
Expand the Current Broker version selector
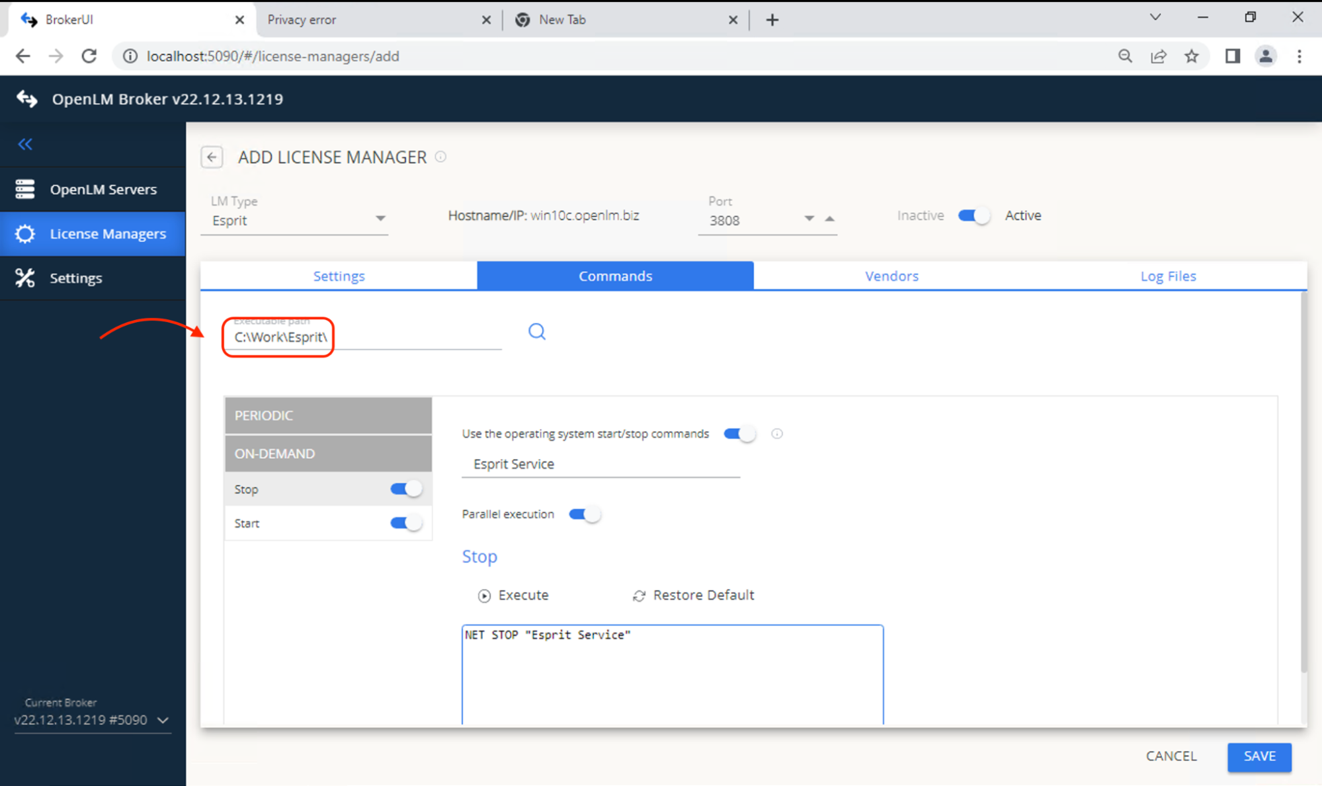pyautogui.click(x=163, y=721)
